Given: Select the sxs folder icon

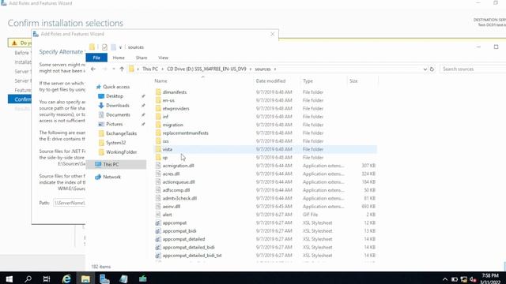Looking at the screenshot, I should pos(158,141).
